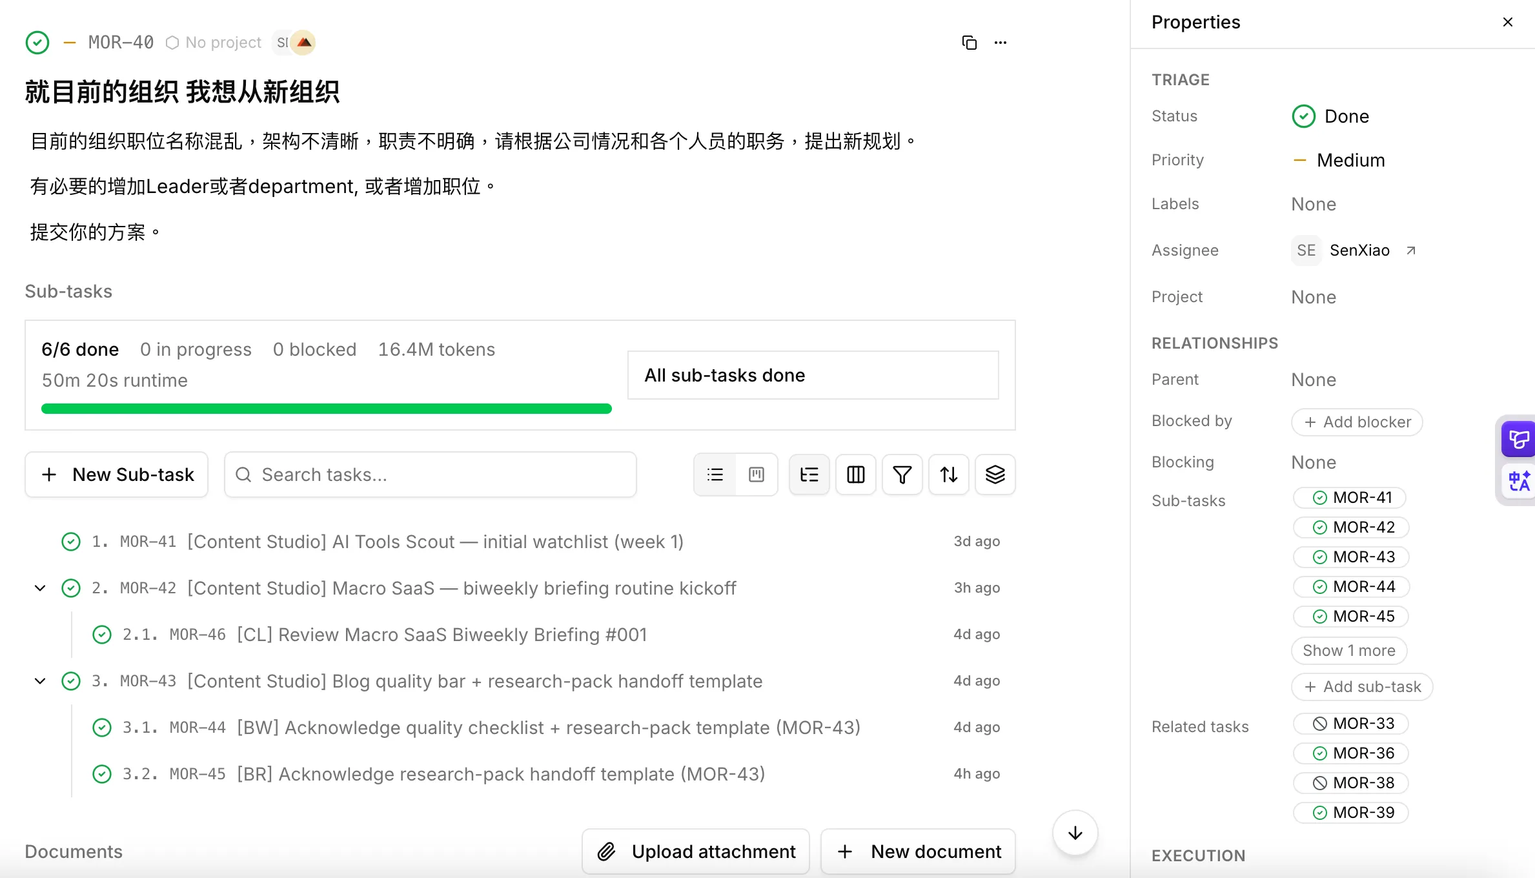Click the 16.4M tokens statistic
The width and height of the screenshot is (1535, 878).
coord(436,349)
